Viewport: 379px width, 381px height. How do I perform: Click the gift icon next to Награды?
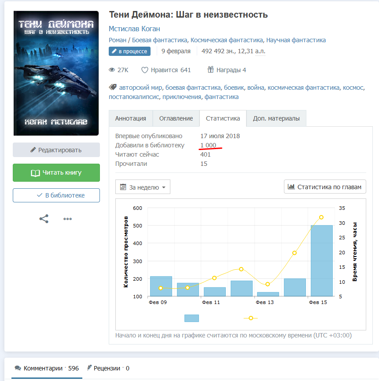coord(210,70)
